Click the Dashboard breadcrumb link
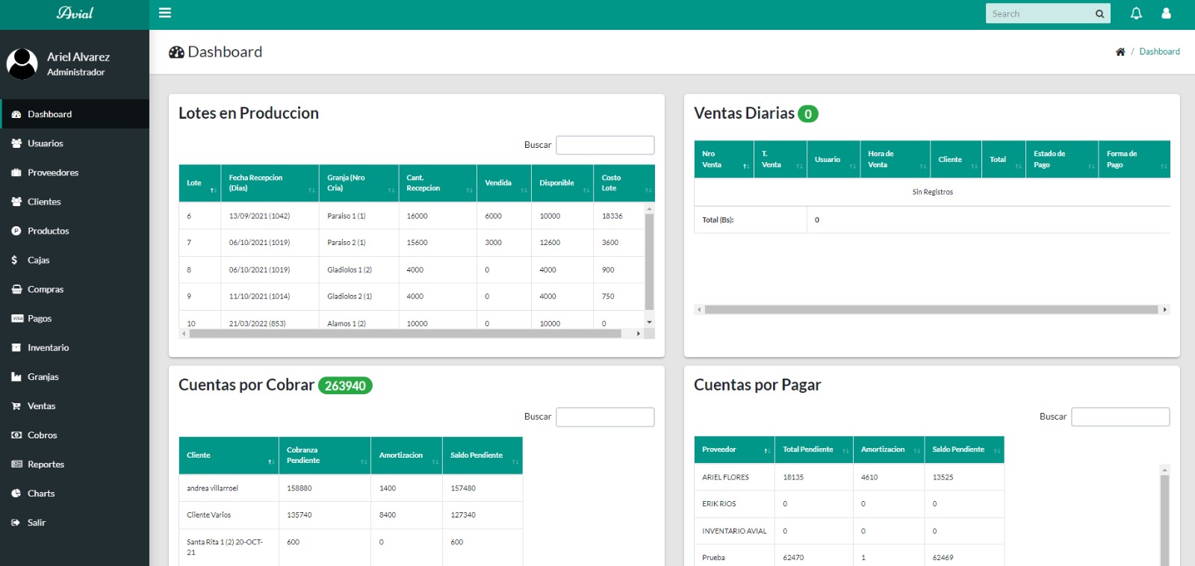Image resolution: width=1195 pixels, height=566 pixels. coord(1159,52)
